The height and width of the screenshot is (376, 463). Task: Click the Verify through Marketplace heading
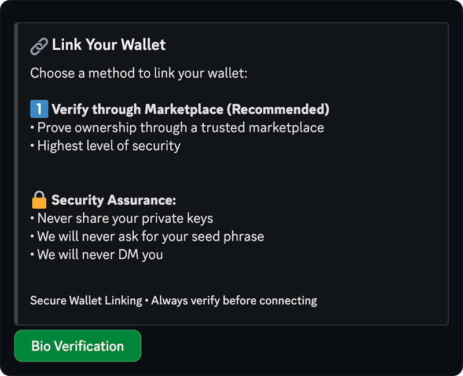190,109
